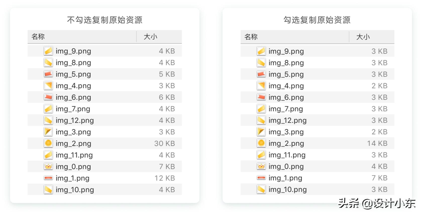Click the folded yellow icon beside img_4.png, right table
The width and height of the screenshot is (422, 215).
[261, 86]
